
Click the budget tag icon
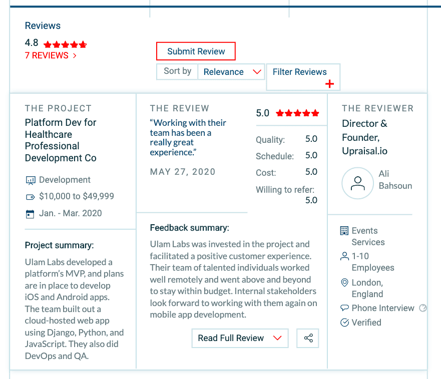31,197
